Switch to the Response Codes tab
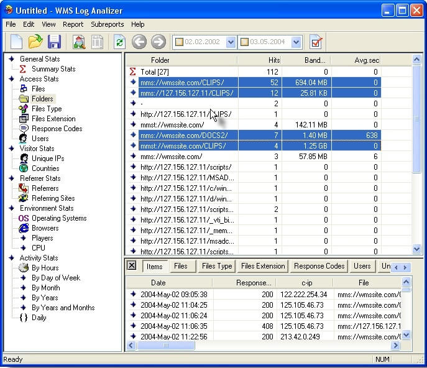Screen dimensions: 427x368 319,266
